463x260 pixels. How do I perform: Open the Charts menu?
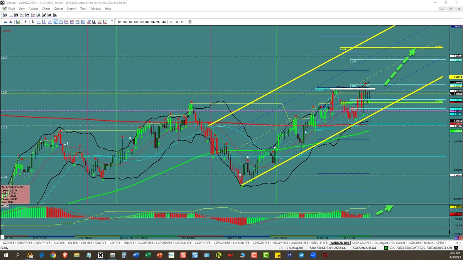[x=46, y=8]
